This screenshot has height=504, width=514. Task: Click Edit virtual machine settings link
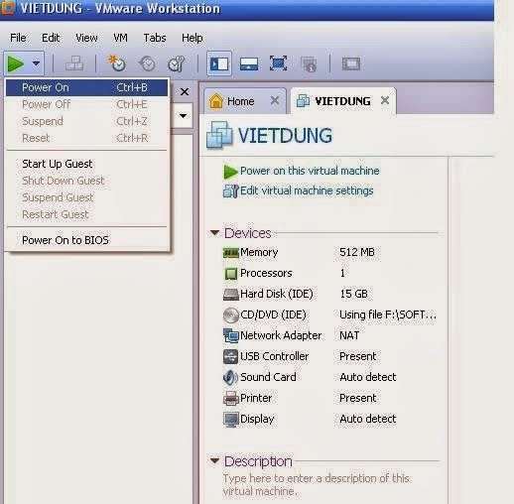coord(307,190)
